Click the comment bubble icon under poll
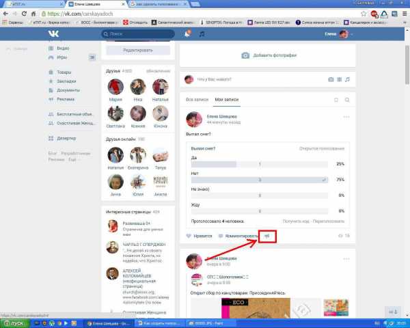Image resolution: width=410 pixels, height=328 pixels. point(221,236)
